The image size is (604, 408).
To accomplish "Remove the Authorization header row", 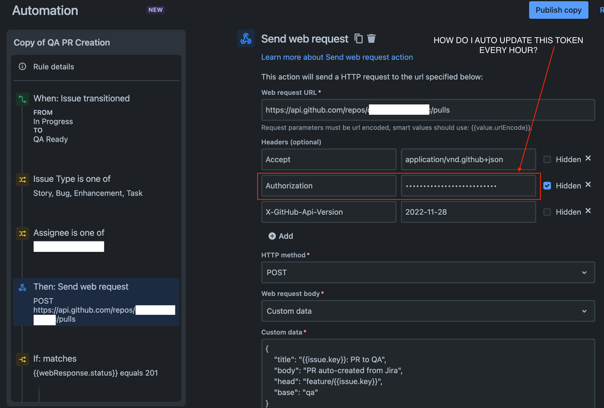I will 588,185.
